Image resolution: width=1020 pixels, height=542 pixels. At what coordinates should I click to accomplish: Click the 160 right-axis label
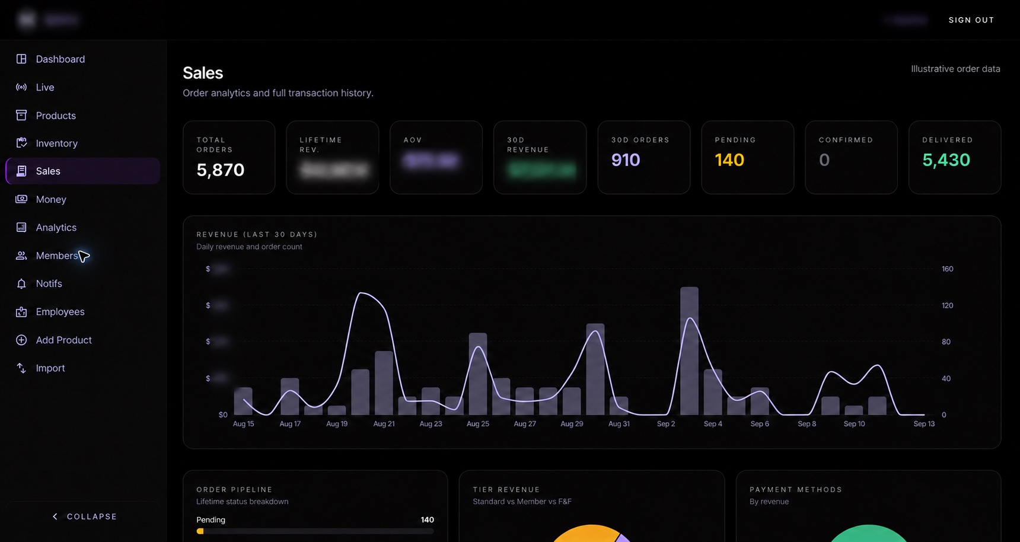(x=948, y=269)
